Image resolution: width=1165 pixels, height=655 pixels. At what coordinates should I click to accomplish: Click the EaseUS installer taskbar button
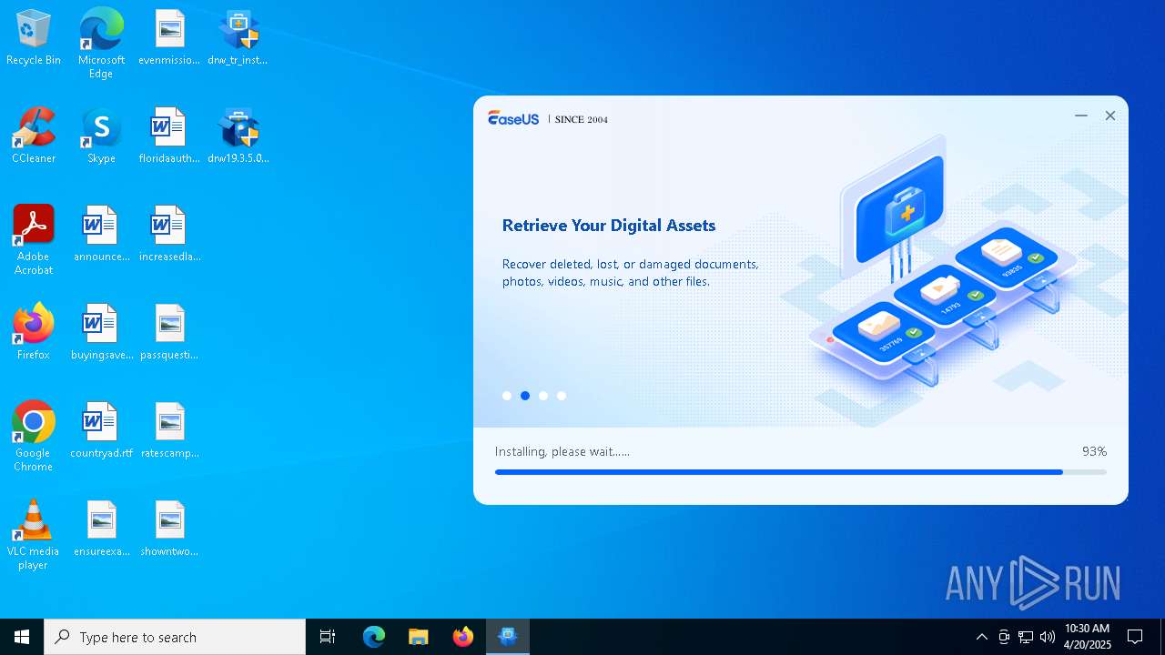508,637
